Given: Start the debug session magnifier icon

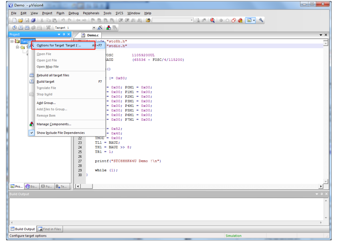Looking at the screenshot, I should pyautogui.click(x=212, y=20).
